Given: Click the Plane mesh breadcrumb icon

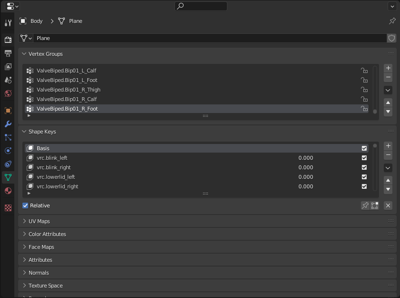Looking at the screenshot, I should click(x=62, y=21).
